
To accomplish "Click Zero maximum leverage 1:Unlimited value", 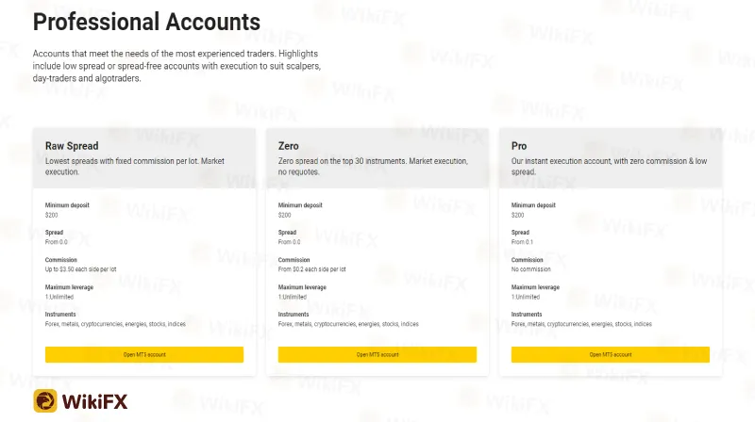I will [x=293, y=297].
